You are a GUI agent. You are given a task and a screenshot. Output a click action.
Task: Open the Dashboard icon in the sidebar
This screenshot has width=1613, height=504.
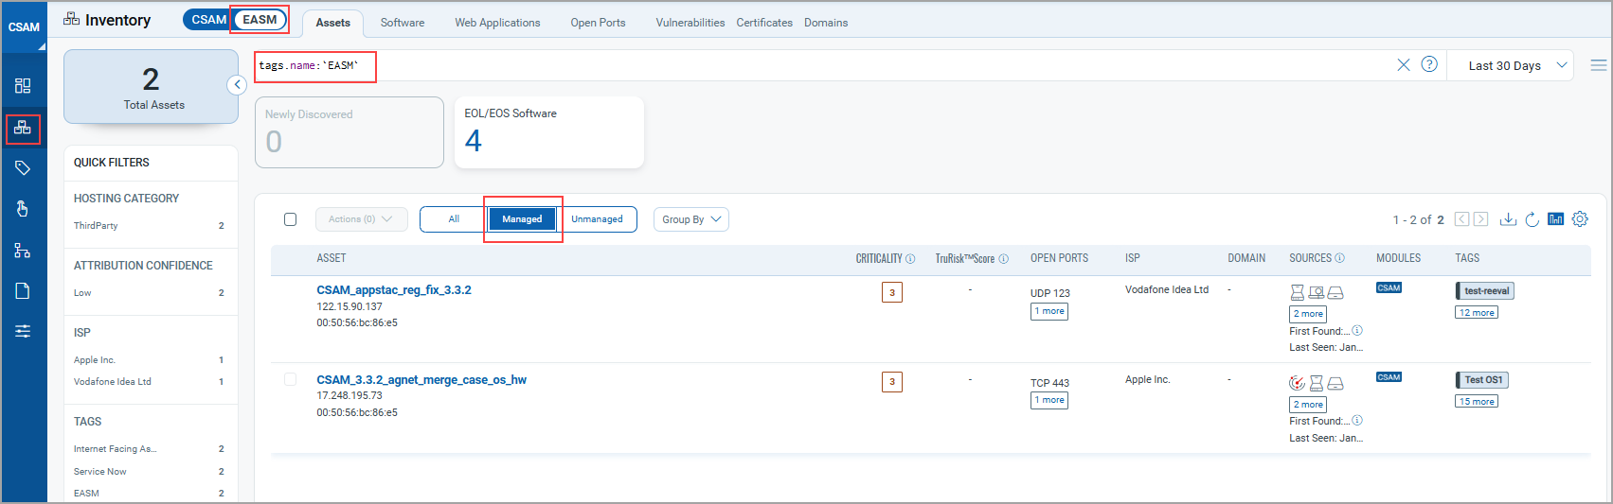[23, 86]
